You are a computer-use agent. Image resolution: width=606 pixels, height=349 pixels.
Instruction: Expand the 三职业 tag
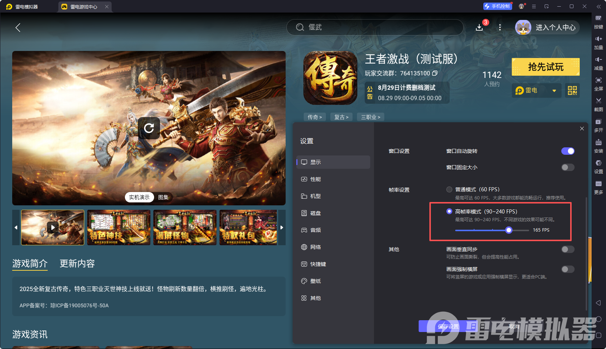coord(371,117)
